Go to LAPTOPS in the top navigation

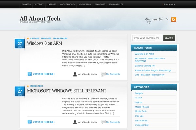[x=52, y=4]
